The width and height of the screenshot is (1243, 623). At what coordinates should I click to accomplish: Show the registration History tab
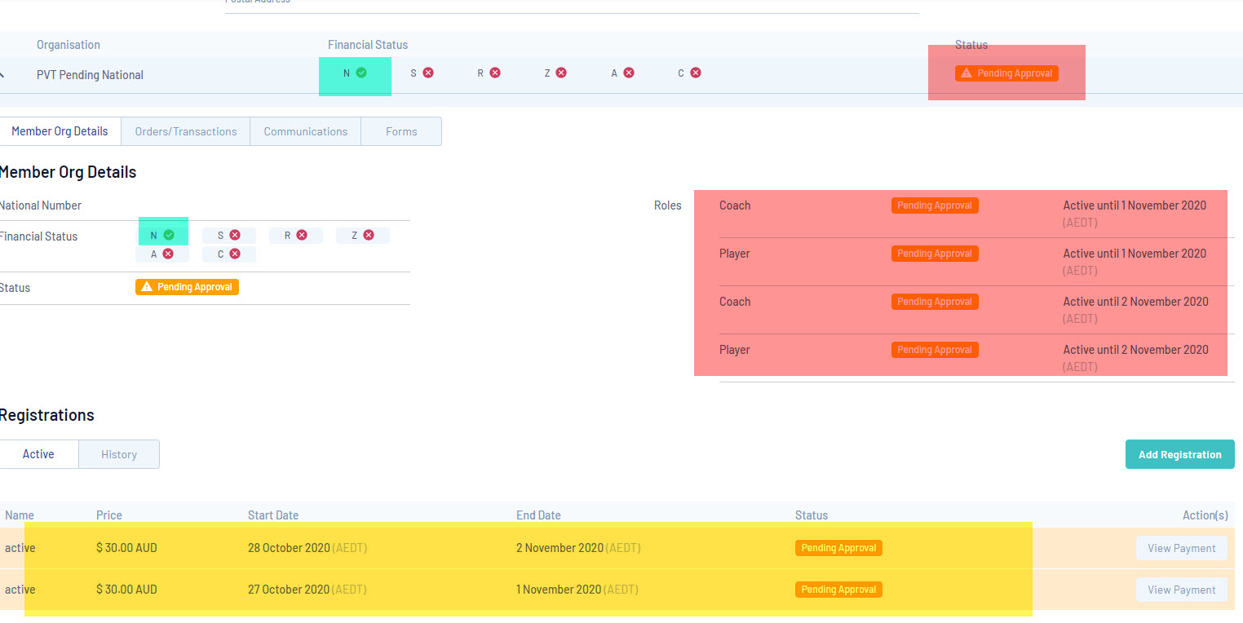point(119,454)
